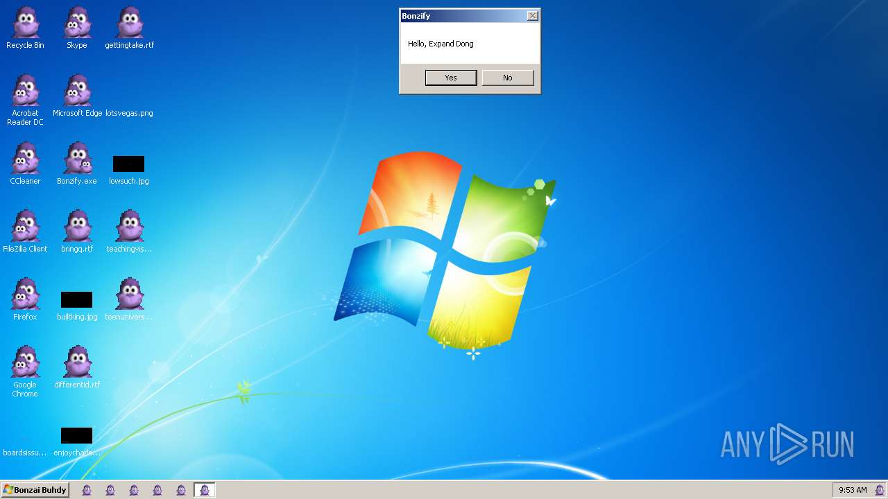Click the Bonzi icon in system tray
The width and height of the screenshot is (888, 499).
(x=879, y=490)
